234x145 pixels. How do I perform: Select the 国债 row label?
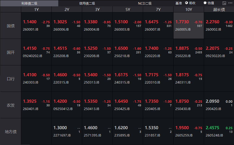click(11, 26)
